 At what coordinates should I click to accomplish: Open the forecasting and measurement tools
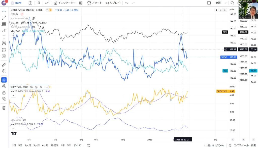click(x=4, y=50)
